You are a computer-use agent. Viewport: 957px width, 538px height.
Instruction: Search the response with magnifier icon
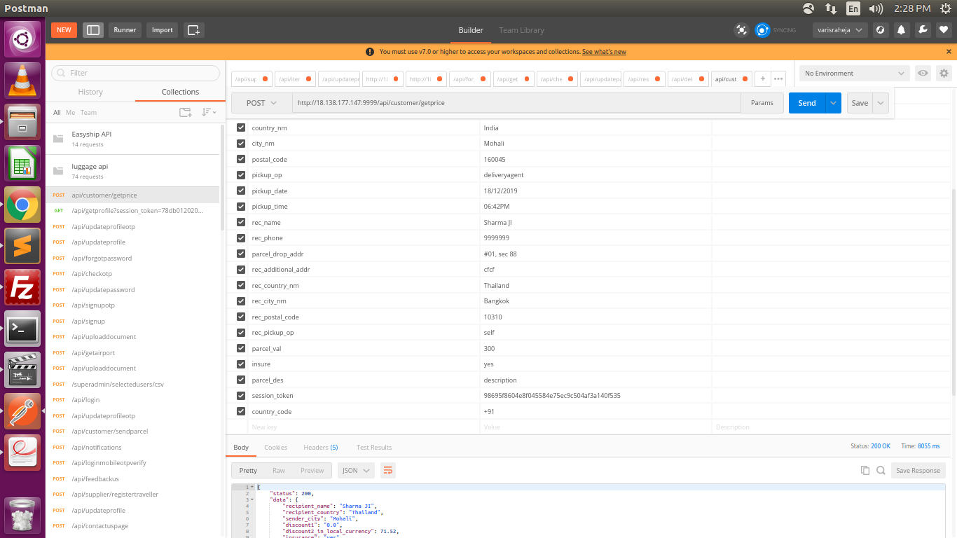(x=881, y=471)
